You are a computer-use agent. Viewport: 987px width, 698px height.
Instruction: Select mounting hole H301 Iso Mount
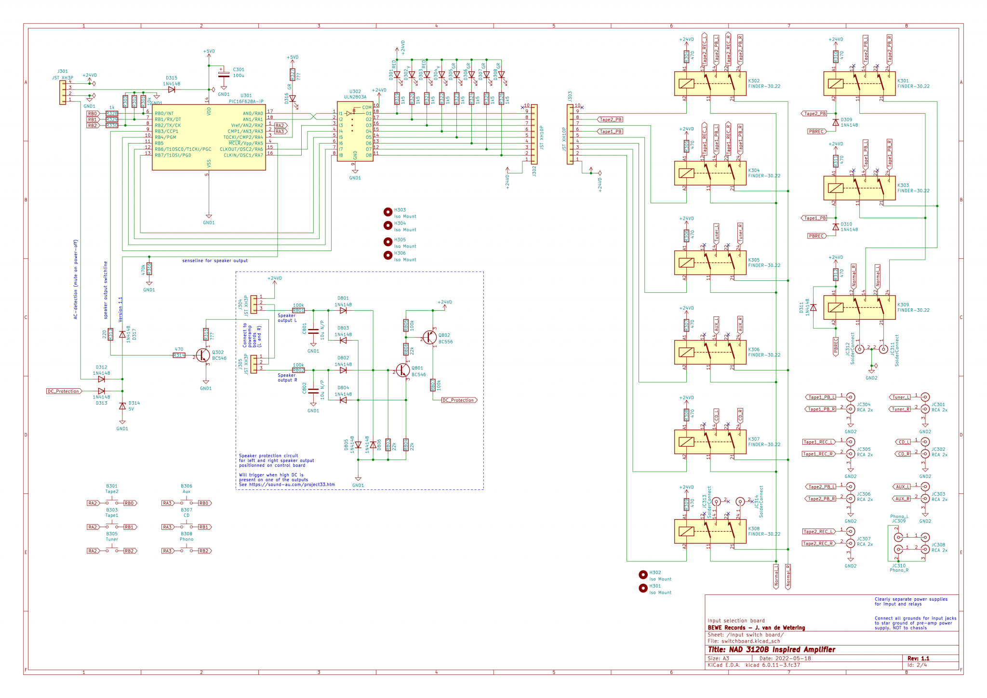(x=643, y=588)
